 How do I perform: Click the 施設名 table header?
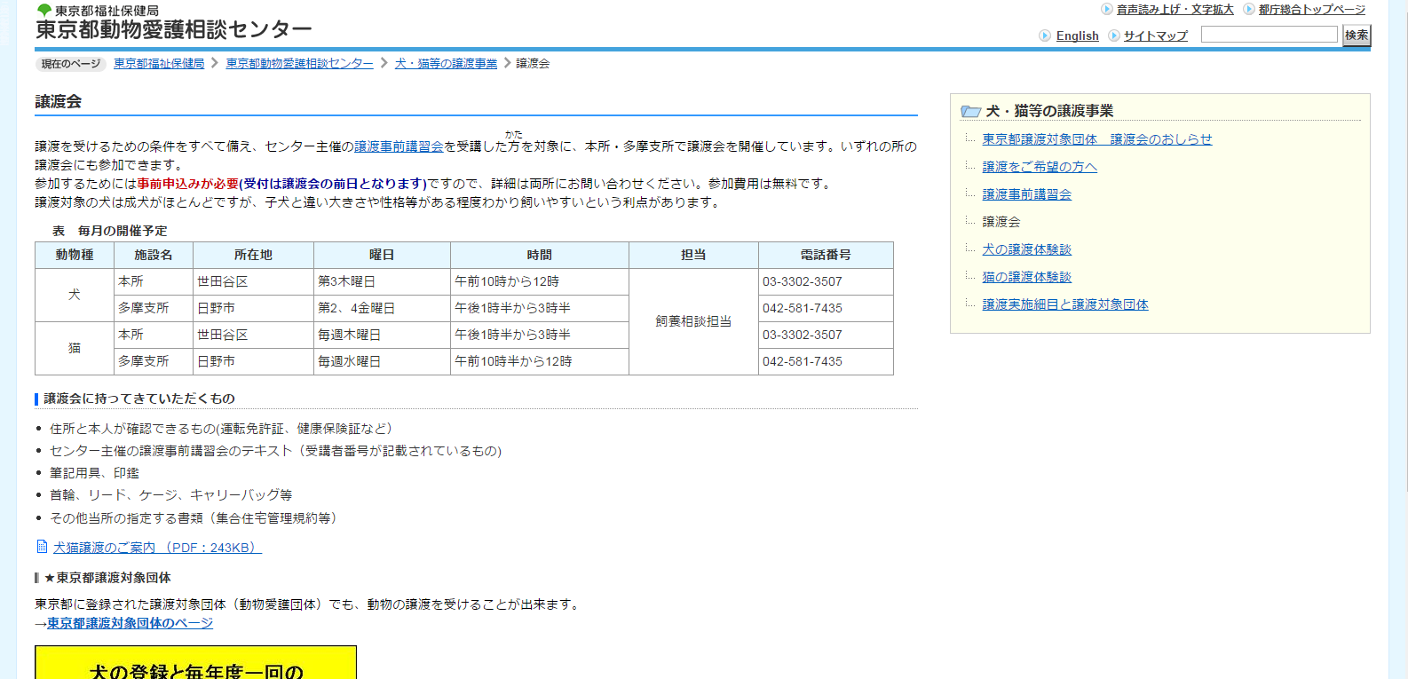point(154,255)
